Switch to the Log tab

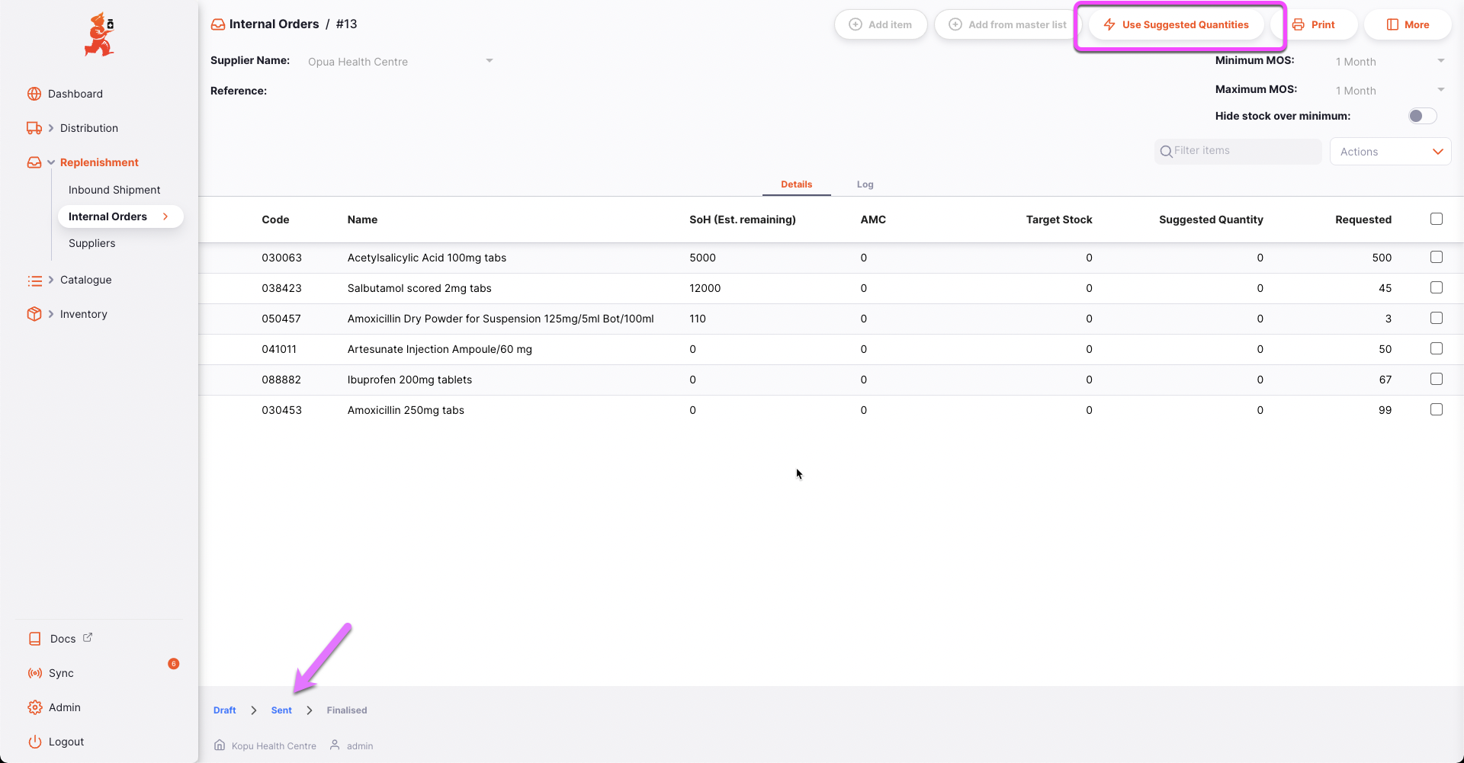(865, 184)
